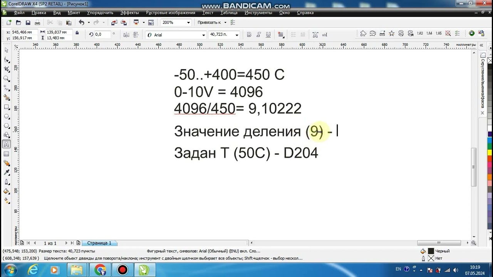This screenshot has height=277, width=493.
Task: Open the font size 40,723 dropdown
Action: (x=236, y=35)
